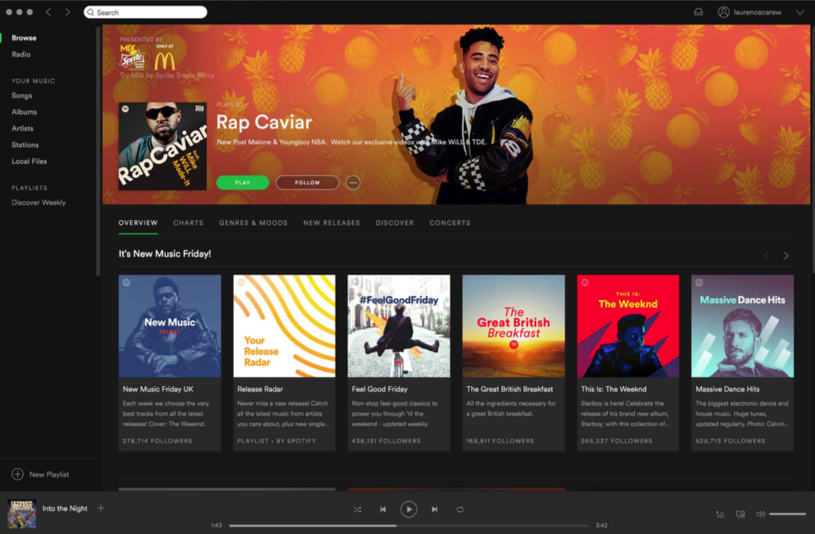Skip to the next track
The height and width of the screenshot is (534, 815).
(x=434, y=509)
